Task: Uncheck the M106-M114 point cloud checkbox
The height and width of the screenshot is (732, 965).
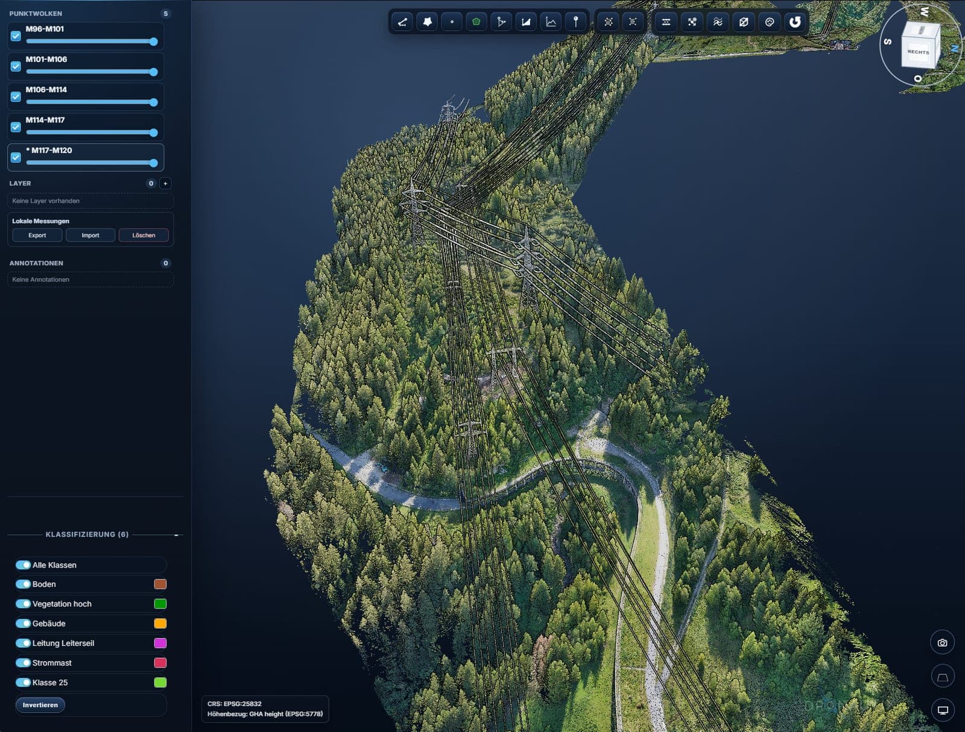Action: coord(16,96)
